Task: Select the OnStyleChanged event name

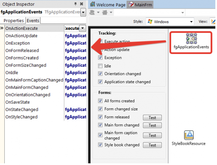Action: (21, 117)
